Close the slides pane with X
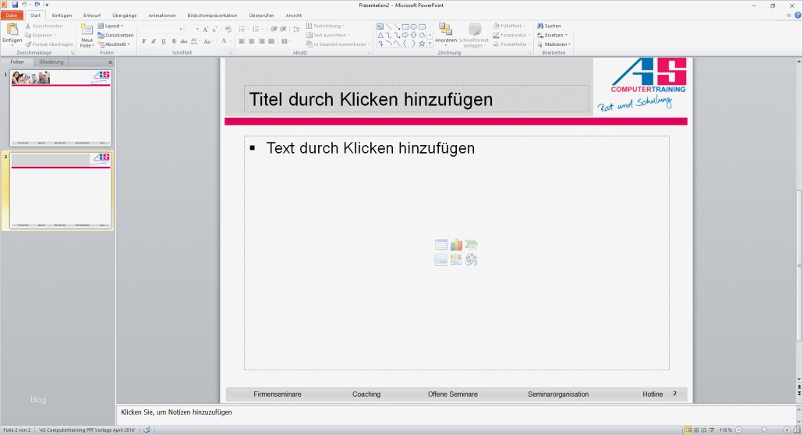 [x=110, y=62]
